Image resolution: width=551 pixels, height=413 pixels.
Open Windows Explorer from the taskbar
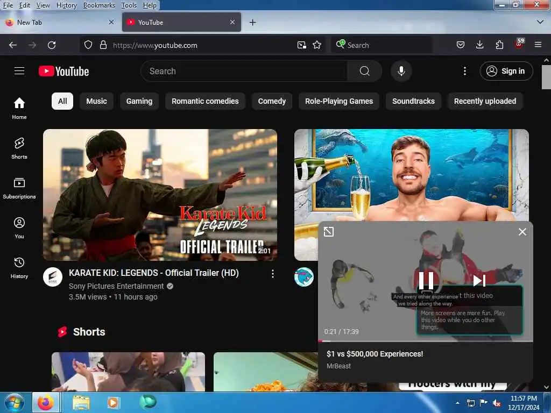(x=81, y=402)
